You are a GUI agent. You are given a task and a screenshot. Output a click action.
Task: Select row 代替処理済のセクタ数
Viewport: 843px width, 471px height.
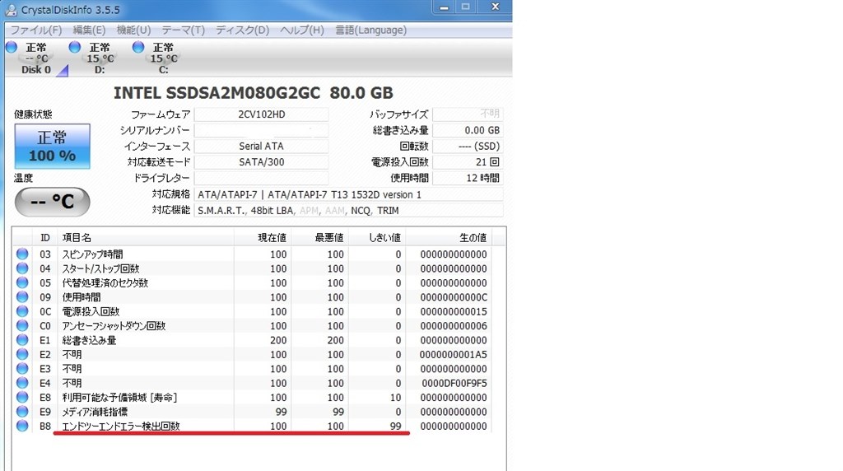point(252,282)
